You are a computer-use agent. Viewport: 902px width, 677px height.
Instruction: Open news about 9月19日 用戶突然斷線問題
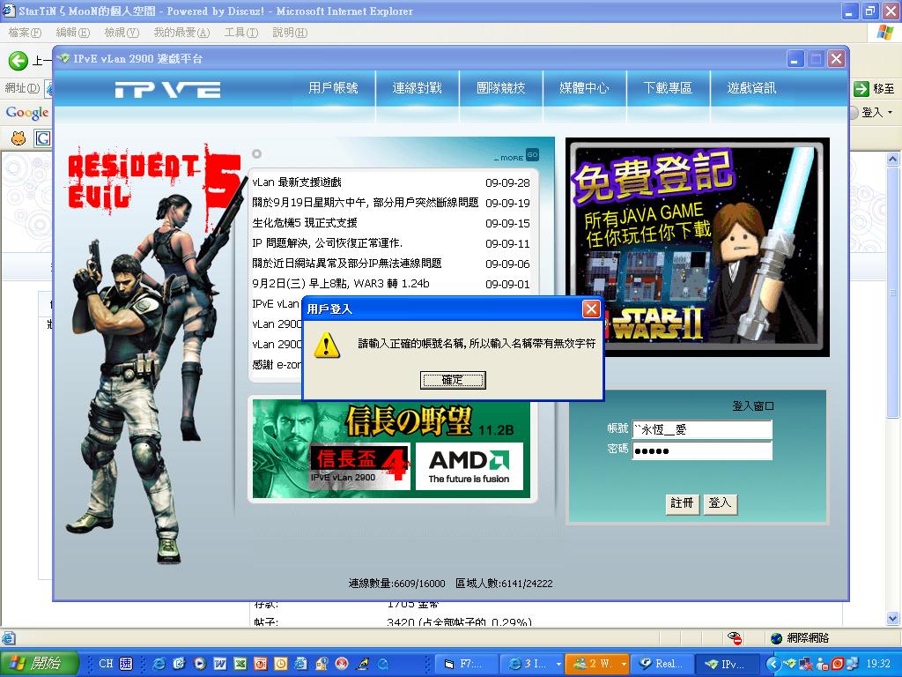(366, 203)
